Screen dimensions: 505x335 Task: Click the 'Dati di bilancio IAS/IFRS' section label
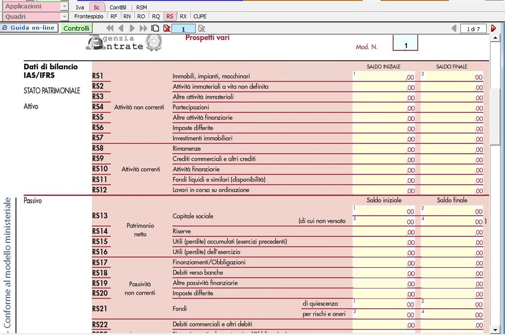tap(51, 71)
